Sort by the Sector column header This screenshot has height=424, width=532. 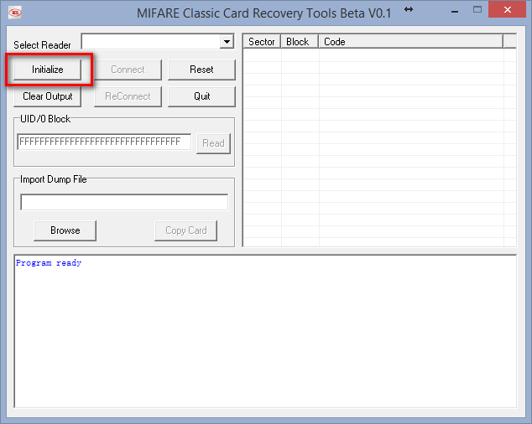[x=262, y=42]
